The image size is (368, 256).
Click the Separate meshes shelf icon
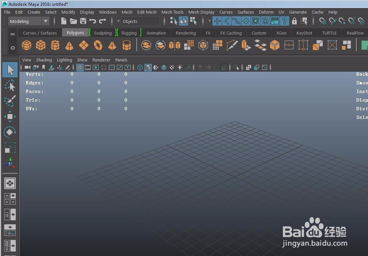pyautogui.click(x=160, y=45)
